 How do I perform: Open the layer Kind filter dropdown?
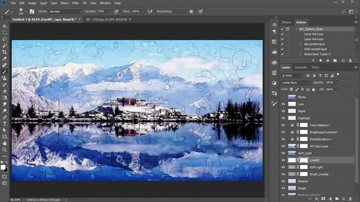292,76
